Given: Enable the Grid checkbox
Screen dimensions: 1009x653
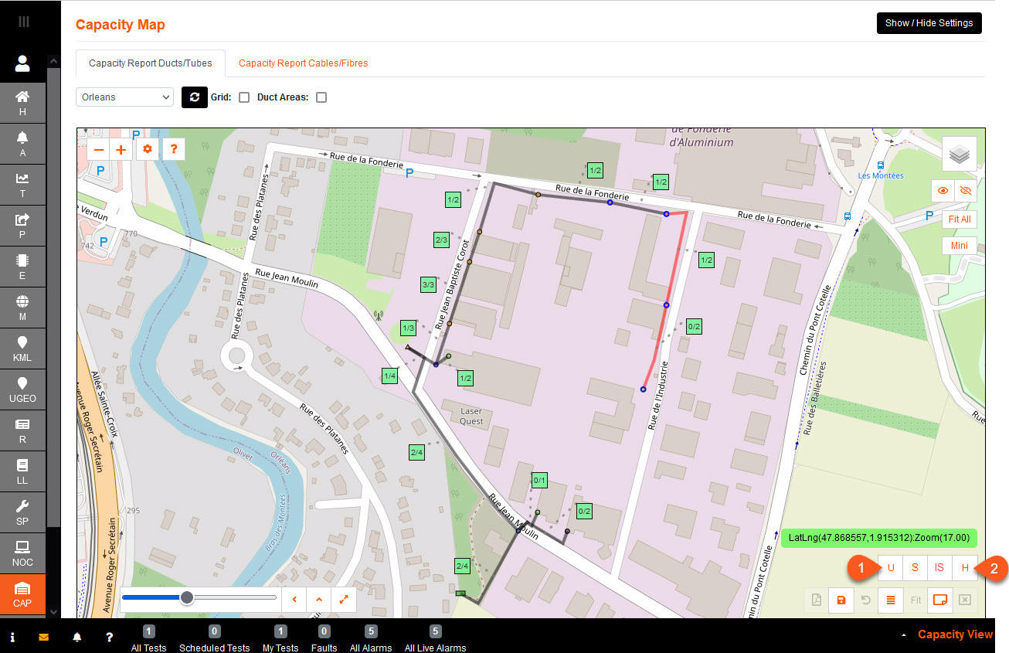Looking at the screenshot, I should 244,97.
